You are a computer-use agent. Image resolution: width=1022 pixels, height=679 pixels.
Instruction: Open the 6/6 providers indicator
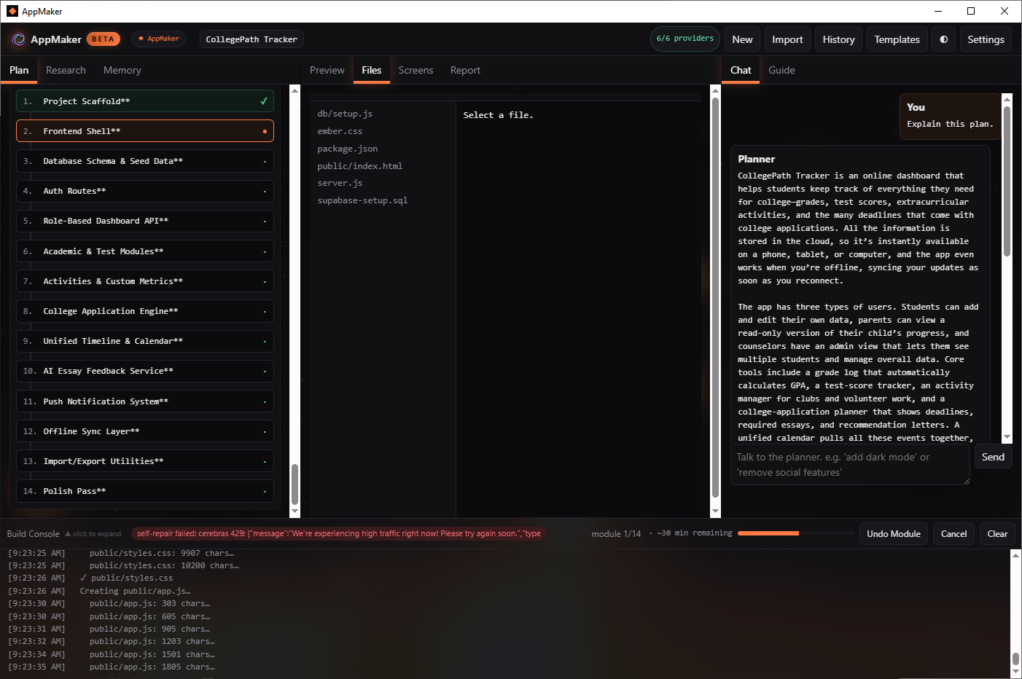point(684,39)
